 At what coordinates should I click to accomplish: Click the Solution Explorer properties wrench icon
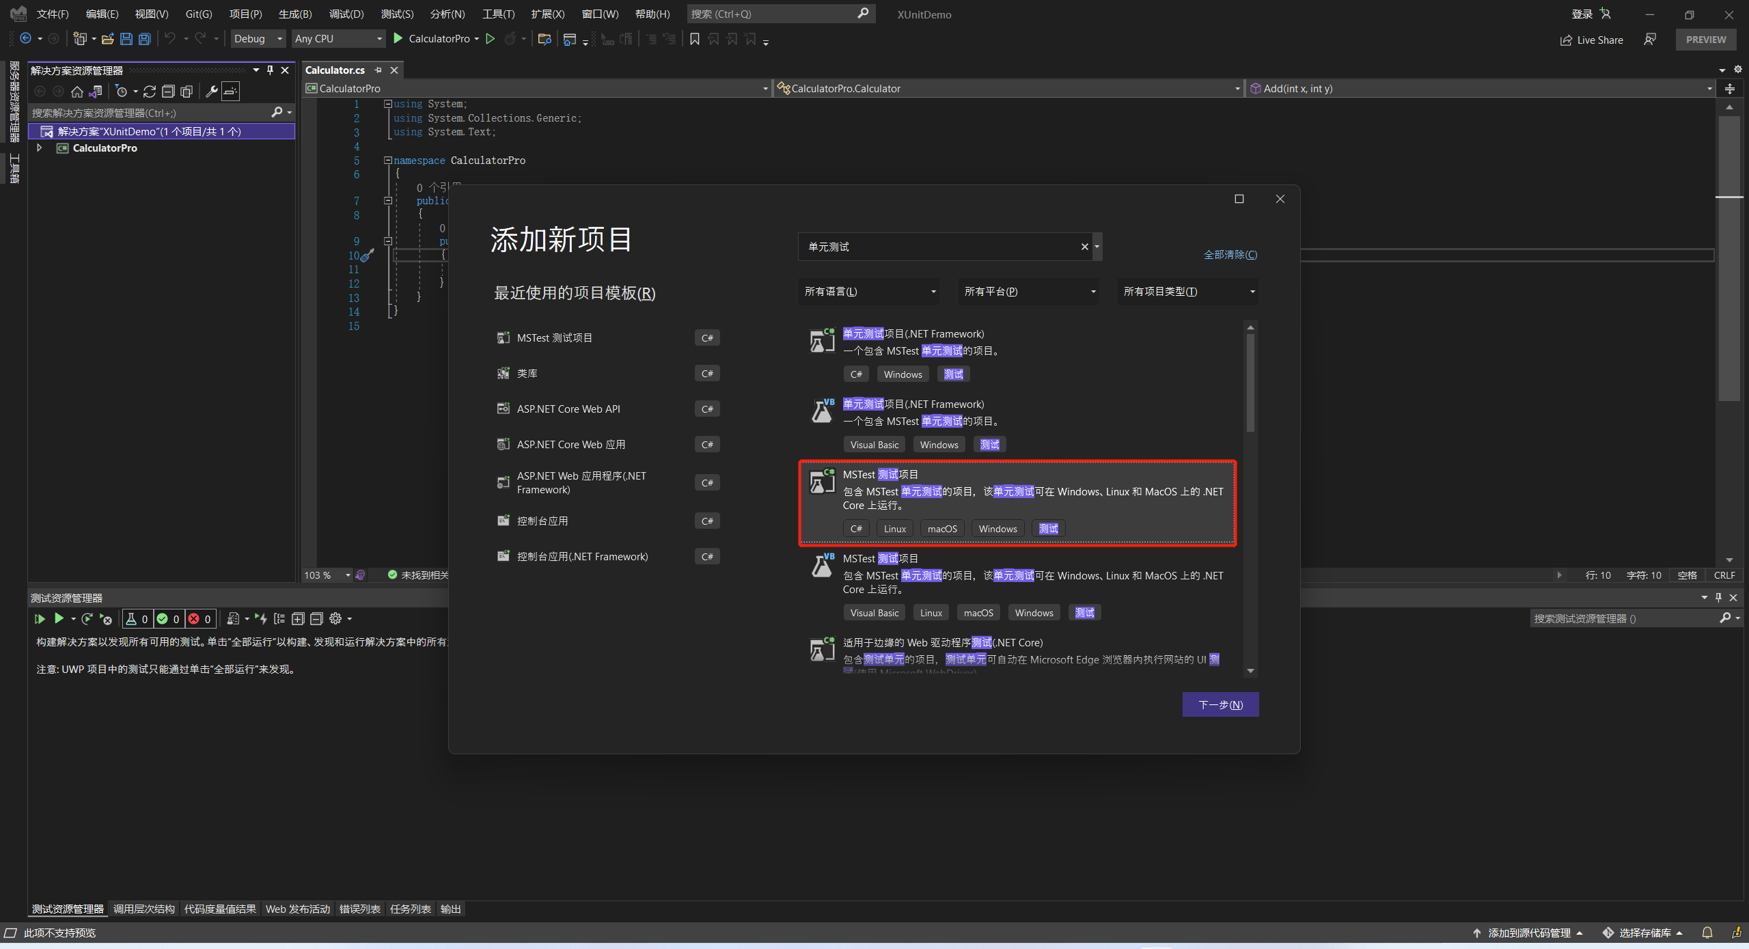pyautogui.click(x=212, y=92)
